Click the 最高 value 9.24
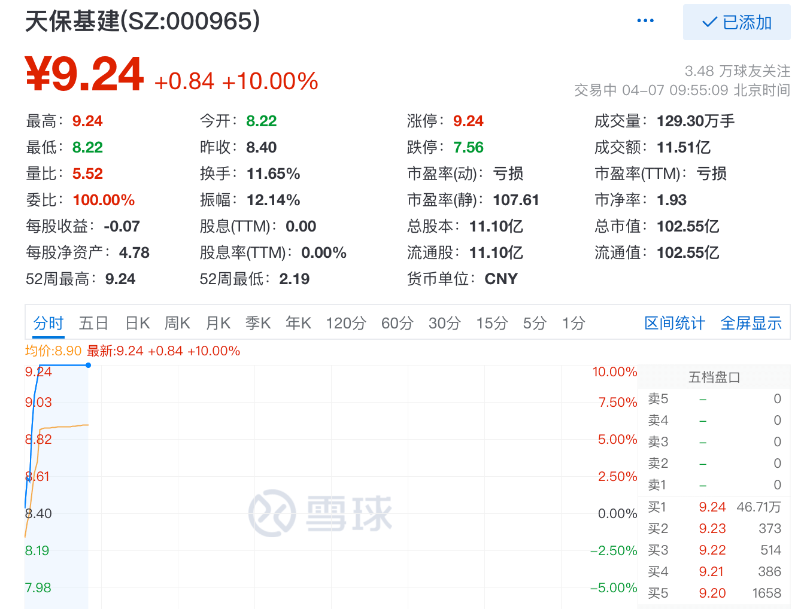Screen dimensions: 807x609 click(x=87, y=121)
